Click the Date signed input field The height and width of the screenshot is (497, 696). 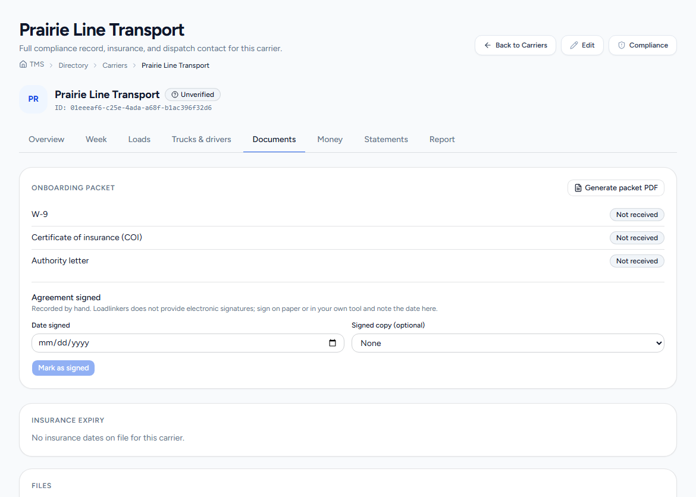coord(188,343)
